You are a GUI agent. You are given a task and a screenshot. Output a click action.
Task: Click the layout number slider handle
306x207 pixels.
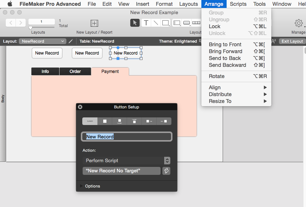point(30,27)
